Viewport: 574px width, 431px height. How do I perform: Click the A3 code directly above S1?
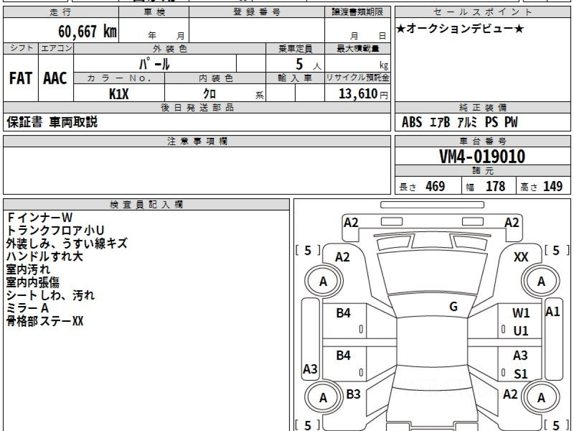point(520,356)
